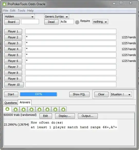Open the Generic Syntax dropdown
This screenshot has height=150, width=139.
tap(57, 16)
